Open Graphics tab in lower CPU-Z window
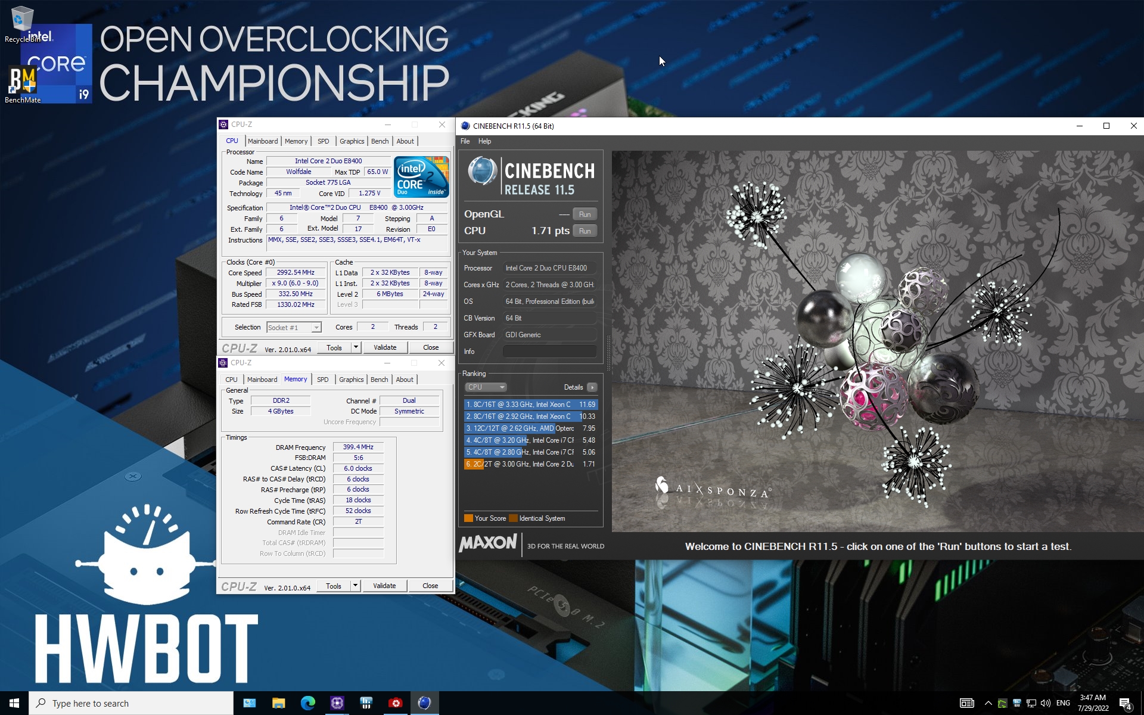 coord(352,380)
